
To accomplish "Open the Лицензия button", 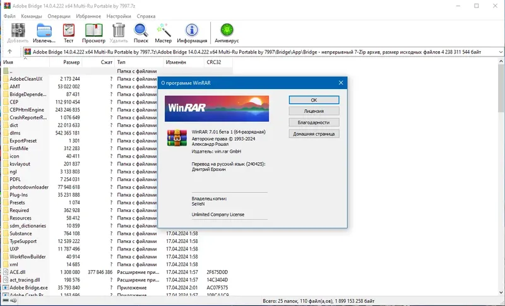I will [x=314, y=111].
